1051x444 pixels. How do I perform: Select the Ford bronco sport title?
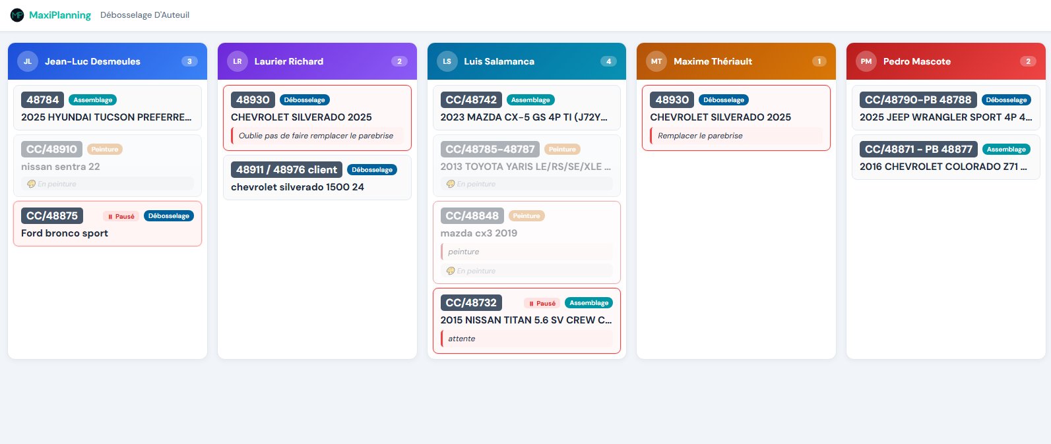pyautogui.click(x=65, y=233)
